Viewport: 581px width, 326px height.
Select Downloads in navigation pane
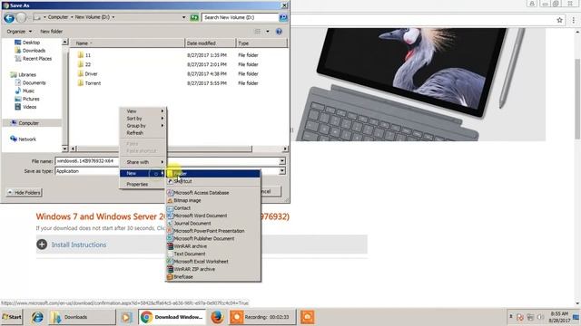pos(30,51)
